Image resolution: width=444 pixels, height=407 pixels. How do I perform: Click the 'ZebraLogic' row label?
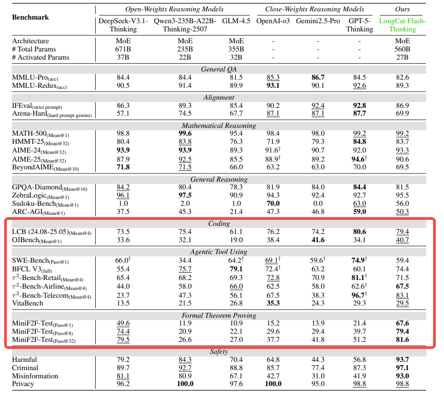(x=41, y=196)
